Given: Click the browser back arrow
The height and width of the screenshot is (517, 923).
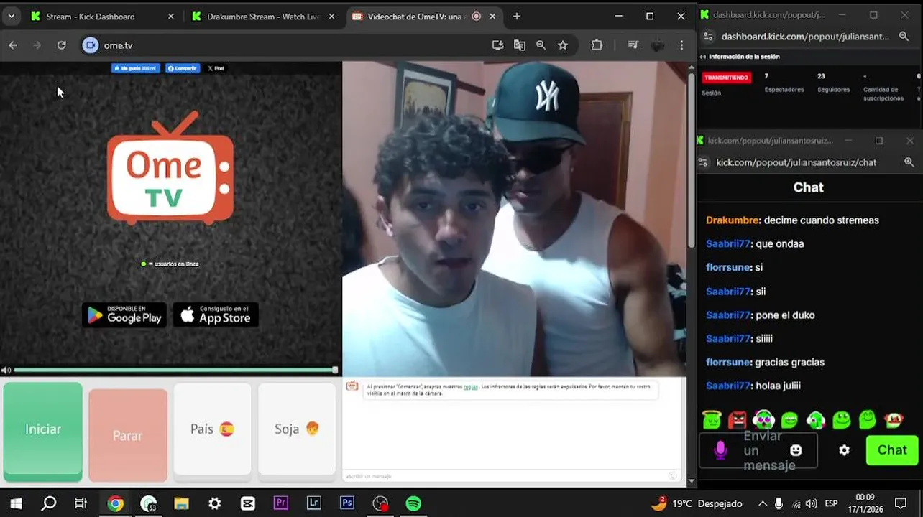Looking at the screenshot, I should [x=13, y=45].
